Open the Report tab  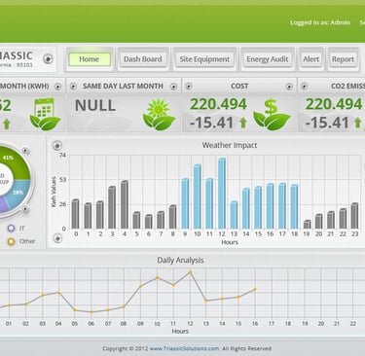(343, 59)
